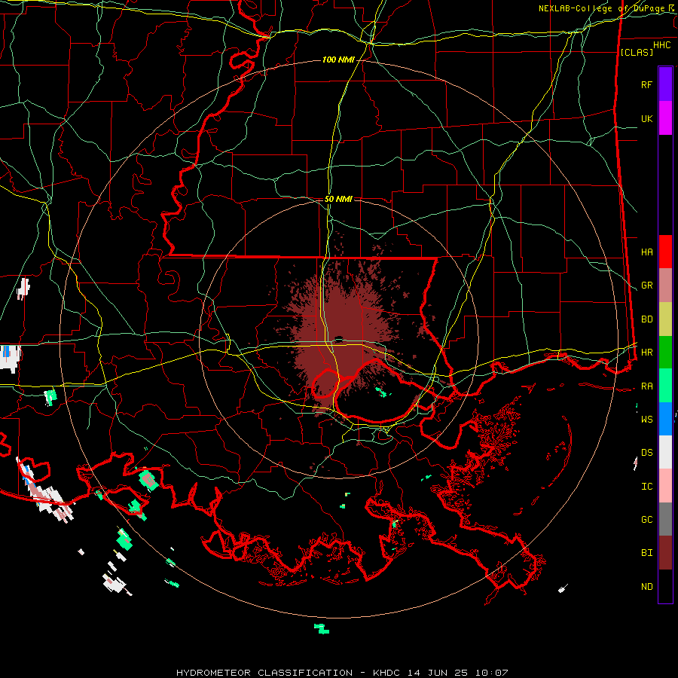Click the "HA" legend label
Screen dimensions: 678x678
pyautogui.click(x=646, y=252)
